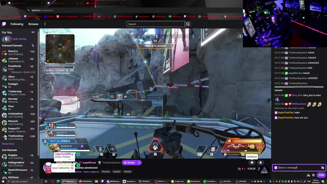This screenshot has height=184, width=327.
Task: Click the Send a message field
Action: coord(299,168)
